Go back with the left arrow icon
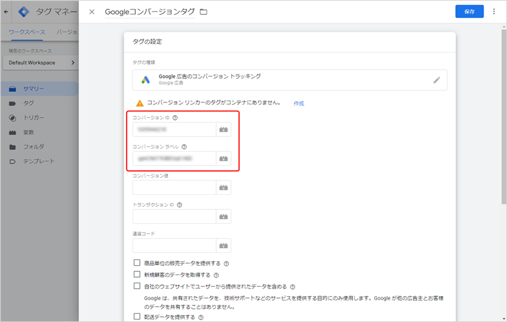The width and height of the screenshot is (507, 322). pos(6,12)
